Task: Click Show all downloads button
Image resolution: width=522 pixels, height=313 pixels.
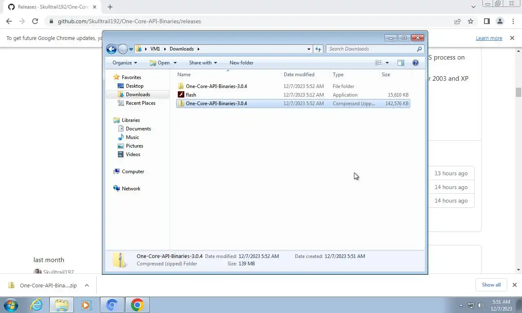Action: 491,285
